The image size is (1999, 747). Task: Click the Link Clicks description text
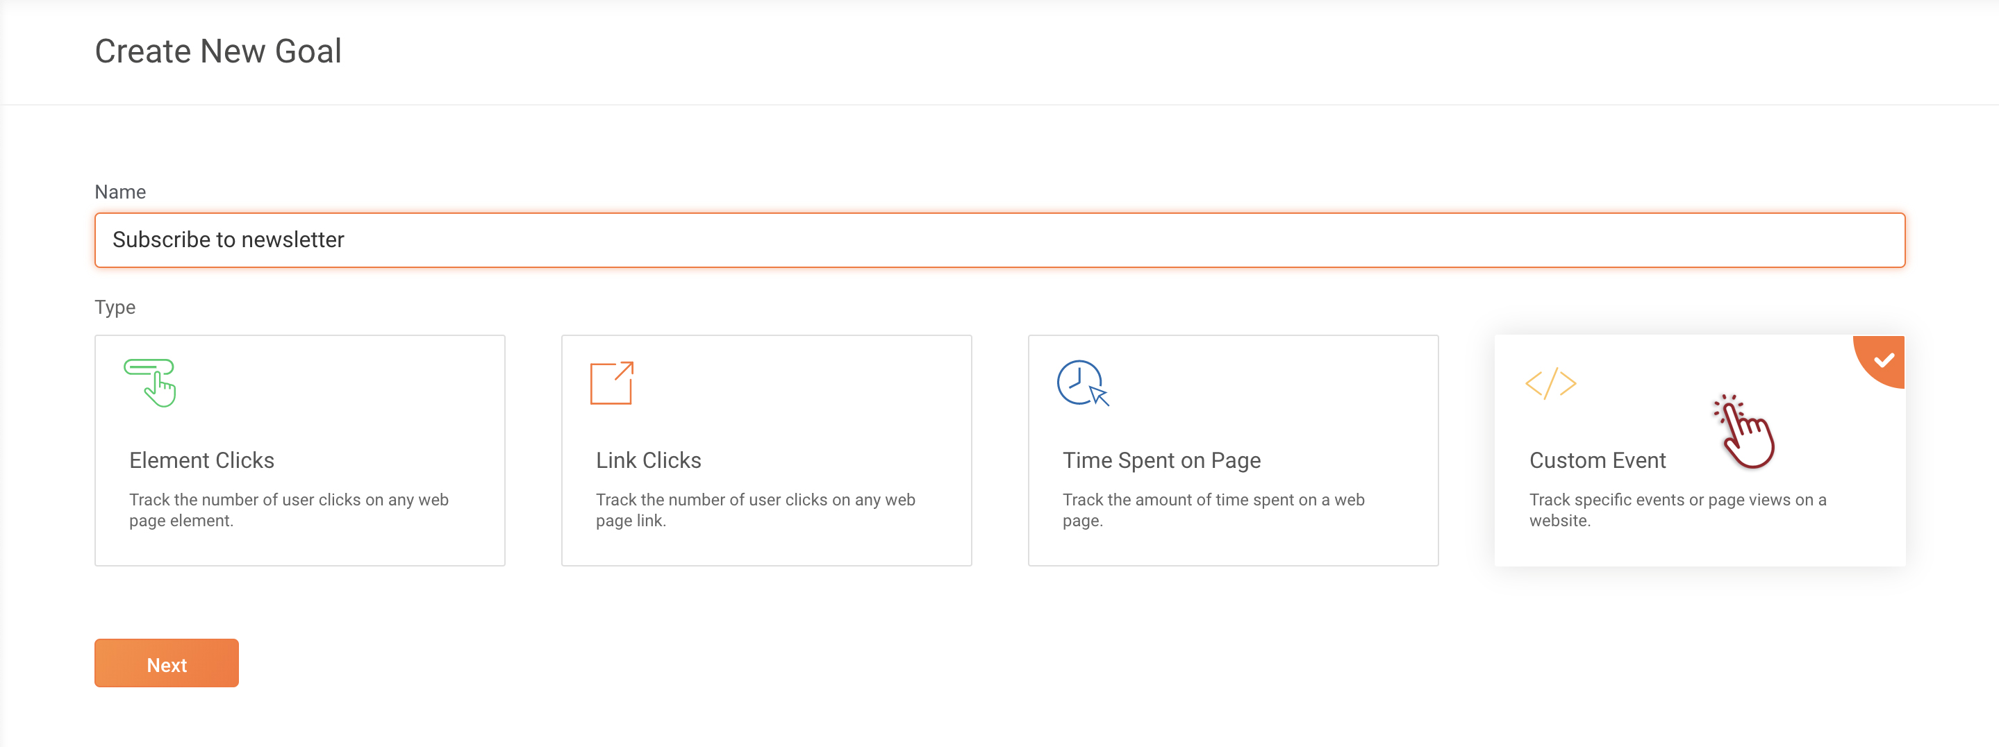tap(755, 510)
